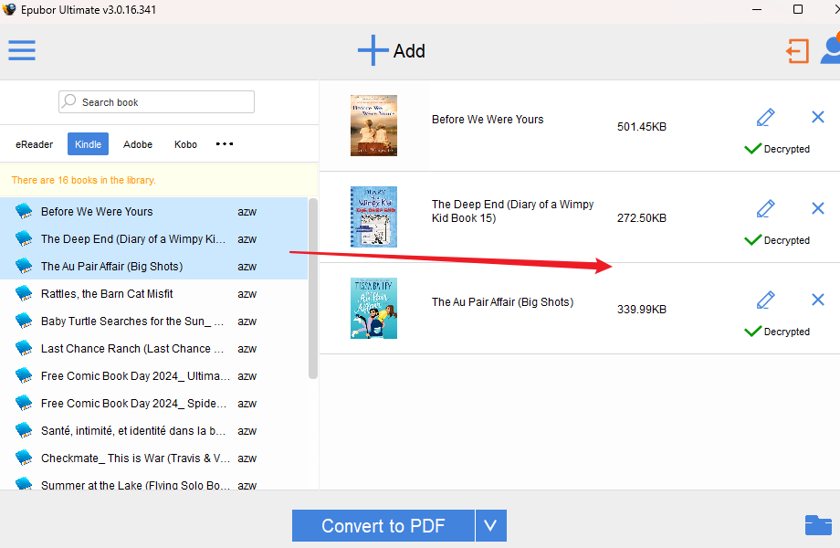This screenshot has height=548, width=840.
Task: Show more device tabs via ellipsis
Action: (x=225, y=143)
